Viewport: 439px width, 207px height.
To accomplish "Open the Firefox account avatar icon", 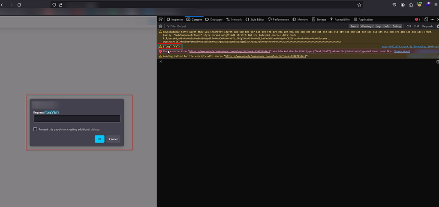I will click(403, 5).
